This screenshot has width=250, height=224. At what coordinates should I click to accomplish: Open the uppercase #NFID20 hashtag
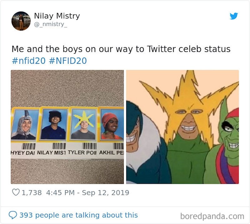pos(68,60)
